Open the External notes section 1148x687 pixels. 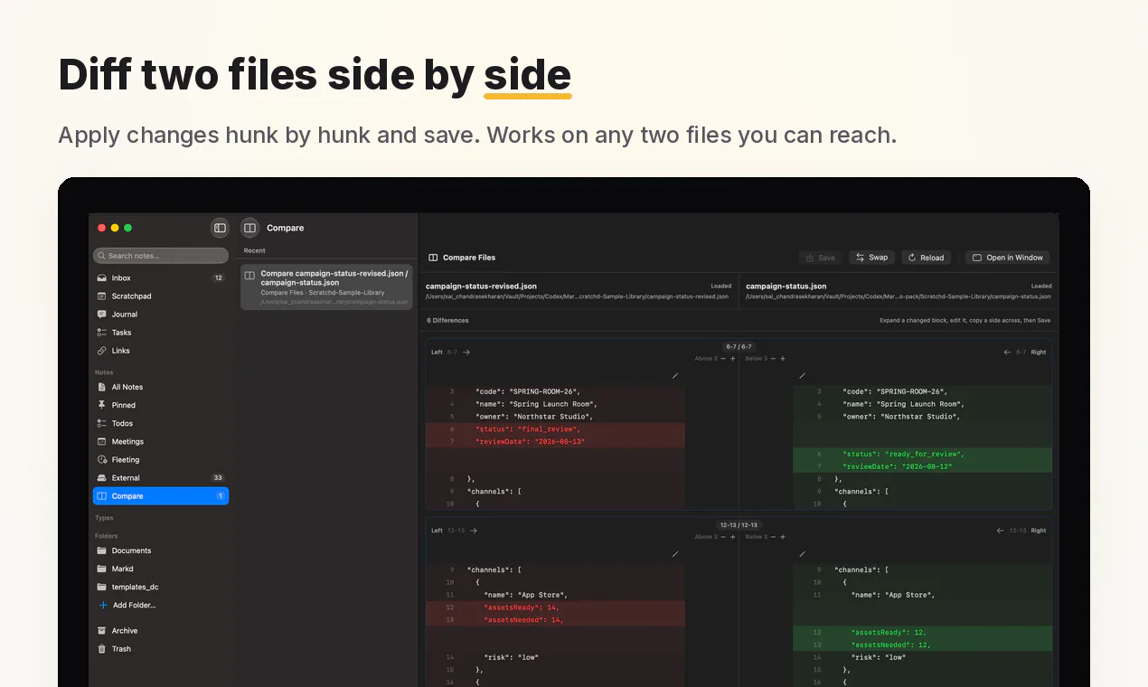click(161, 477)
